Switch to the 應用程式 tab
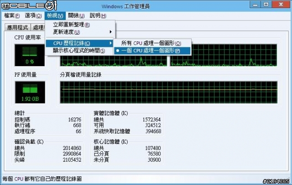 pyautogui.click(x=17, y=27)
